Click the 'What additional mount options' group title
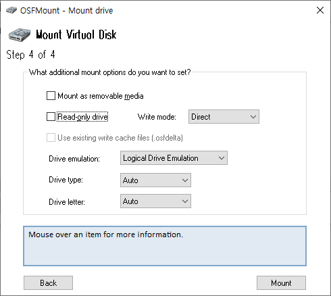 tap(110, 72)
